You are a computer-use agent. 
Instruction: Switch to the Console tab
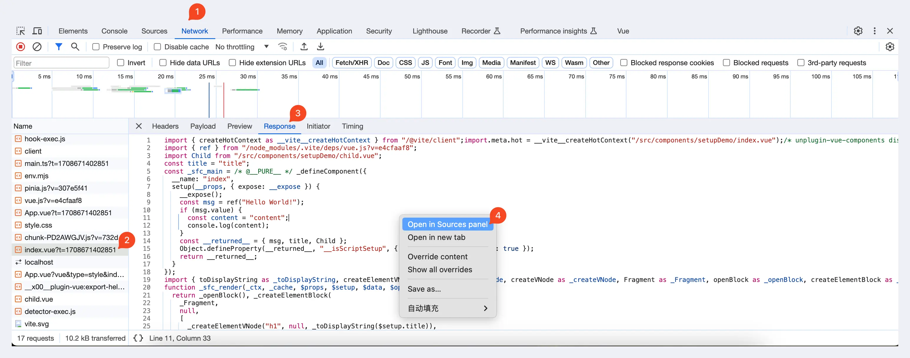pyautogui.click(x=114, y=31)
